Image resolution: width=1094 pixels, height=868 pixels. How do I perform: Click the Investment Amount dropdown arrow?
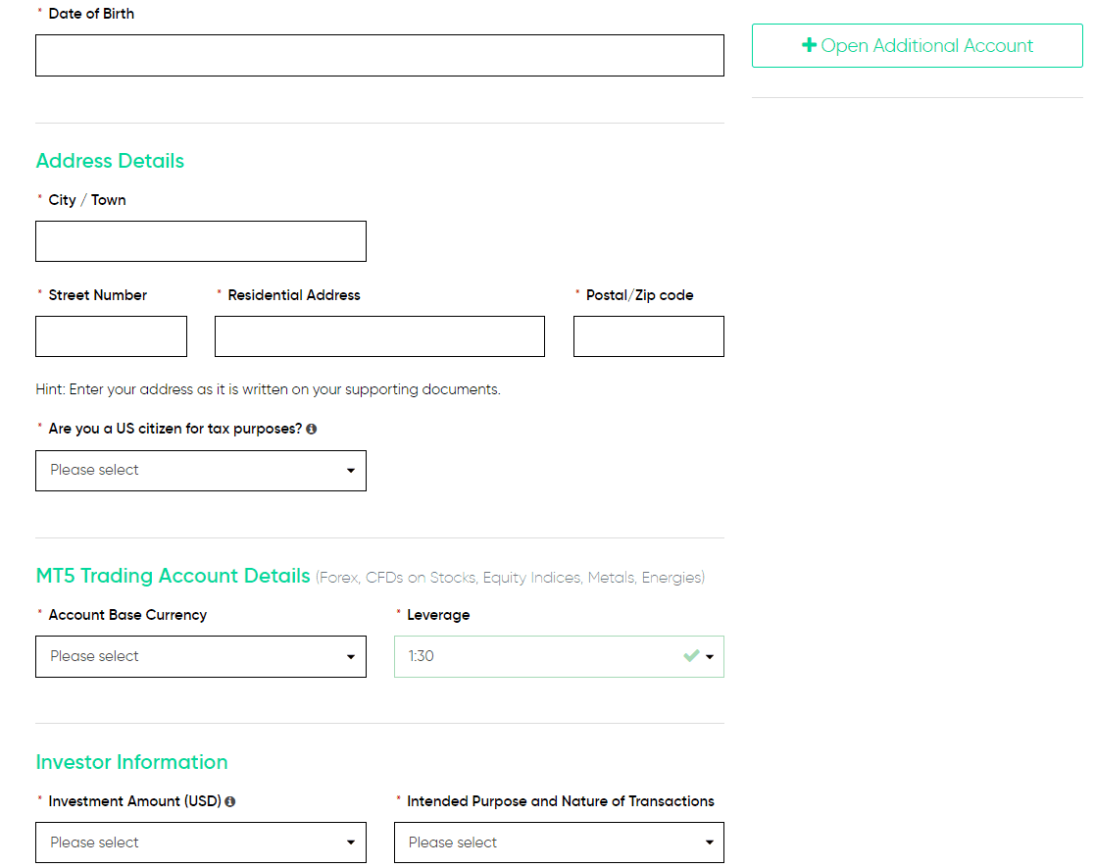click(x=351, y=842)
